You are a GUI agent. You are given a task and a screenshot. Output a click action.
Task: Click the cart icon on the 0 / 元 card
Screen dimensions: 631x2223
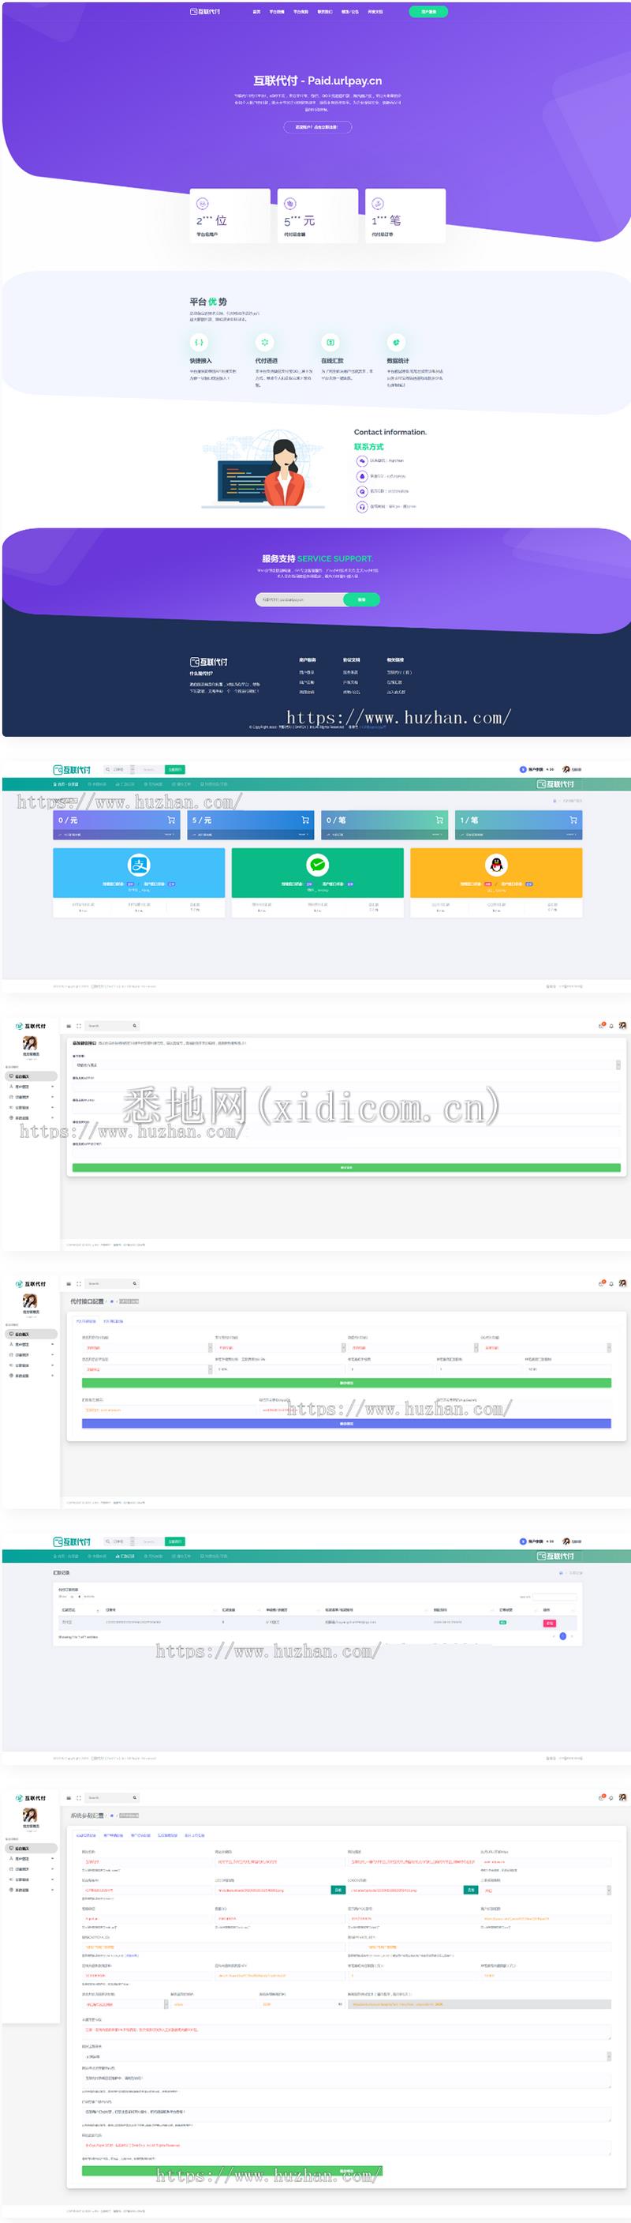click(x=170, y=820)
